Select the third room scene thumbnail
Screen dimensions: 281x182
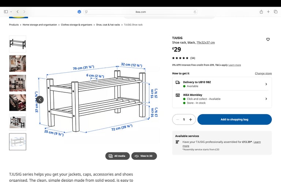(x=18, y=83)
